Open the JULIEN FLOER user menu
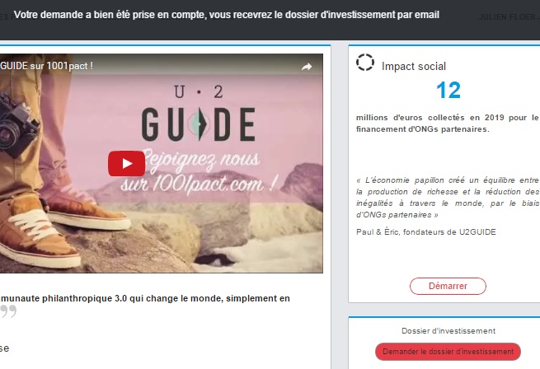The image size is (540, 369). coord(509,16)
